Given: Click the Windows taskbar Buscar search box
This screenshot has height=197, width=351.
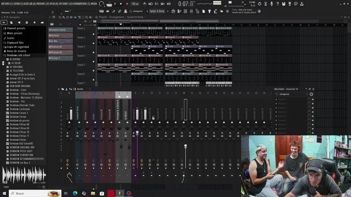Looking at the screenshot, I should [x=35, y=193].
